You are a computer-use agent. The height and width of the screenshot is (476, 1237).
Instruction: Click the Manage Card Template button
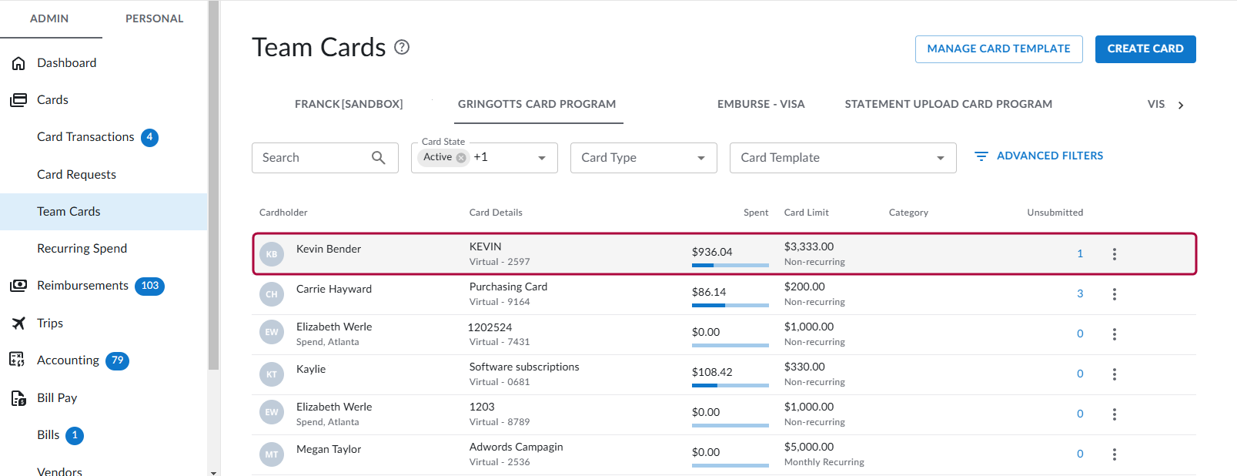coord(998,49)
